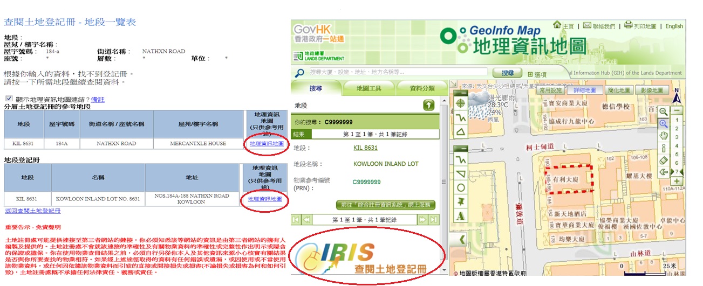Select the circle draw tool
The image size is (703, 286).
click(x=460, y=187)
